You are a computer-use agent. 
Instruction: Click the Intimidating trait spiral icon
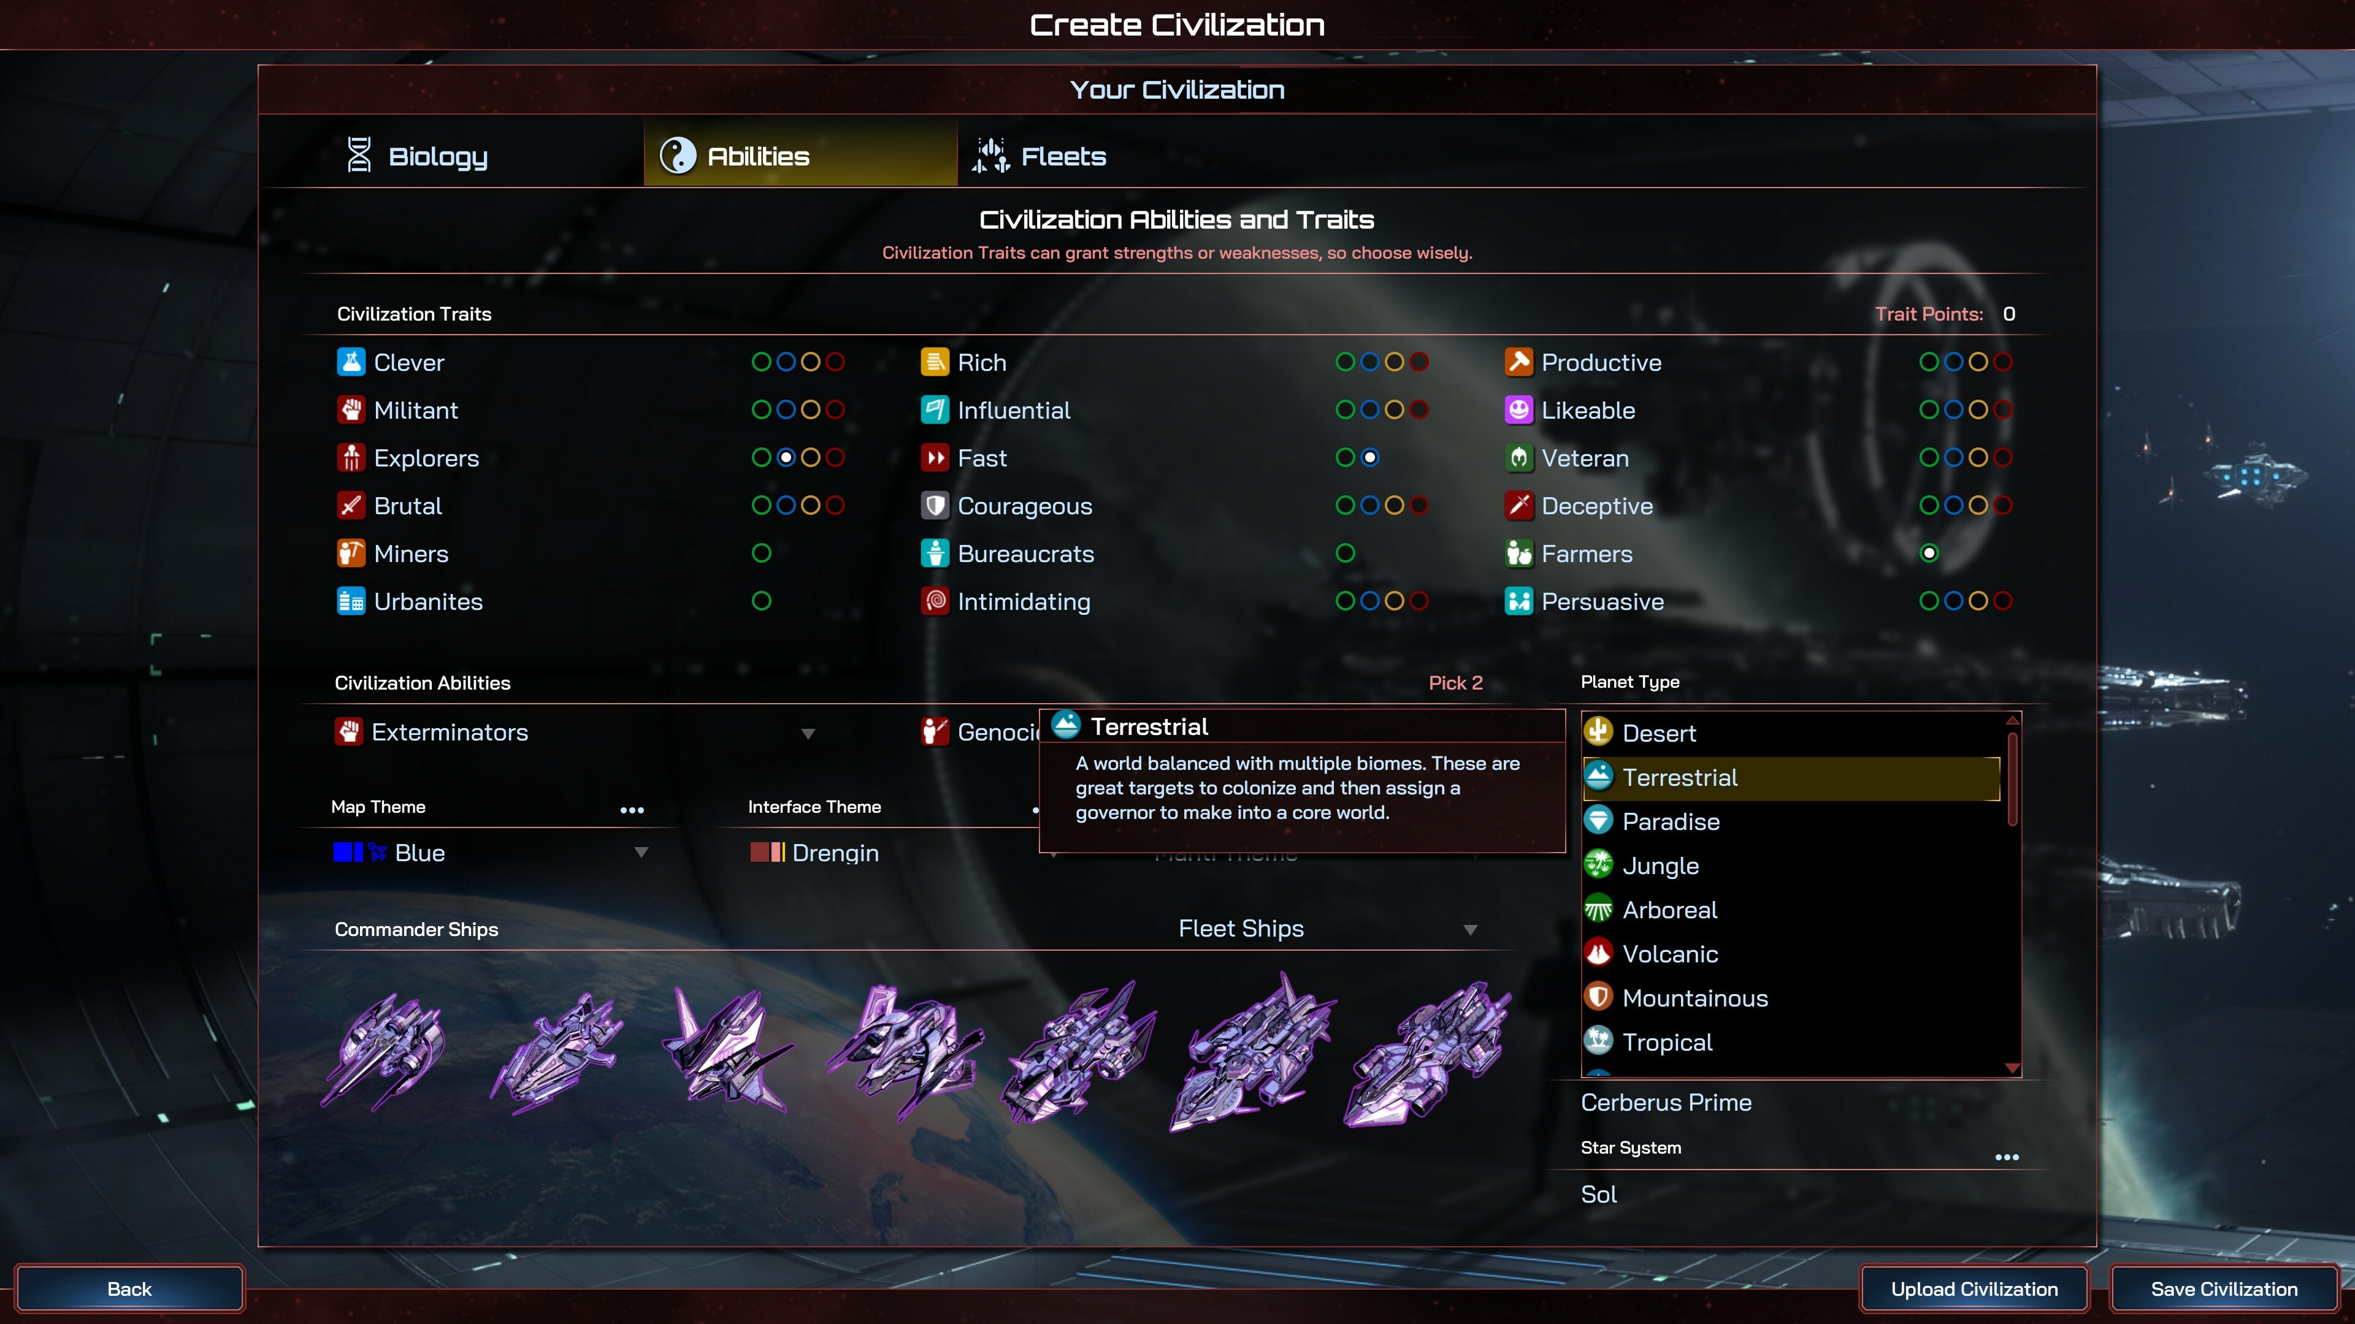934,601
